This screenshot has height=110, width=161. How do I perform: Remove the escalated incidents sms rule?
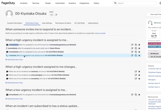click(x=139, y=79)
